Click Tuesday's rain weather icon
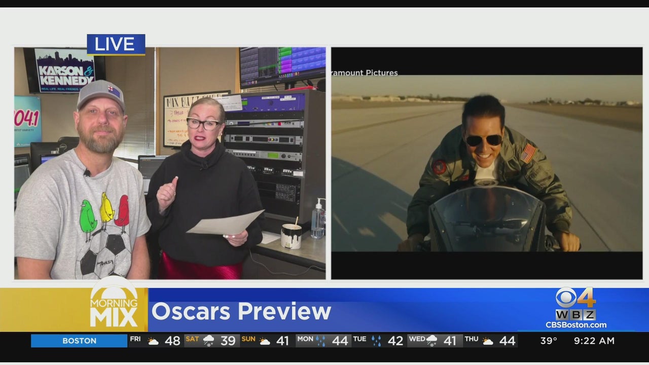649x365 pixels. click(376, 341)
